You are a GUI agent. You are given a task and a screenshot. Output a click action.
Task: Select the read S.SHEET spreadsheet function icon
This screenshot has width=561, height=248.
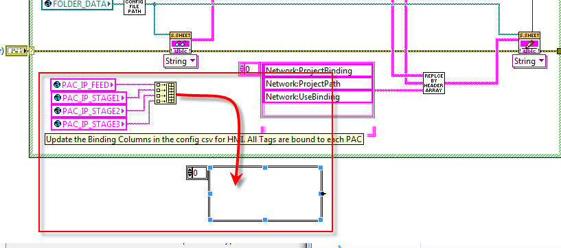pos(181,43)
